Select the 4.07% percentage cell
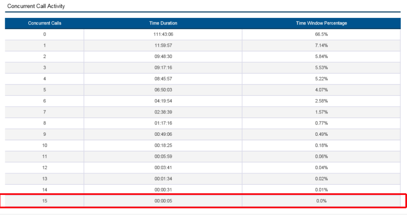The height and width of the screenshot is (215, 407). tap(321, 90)
